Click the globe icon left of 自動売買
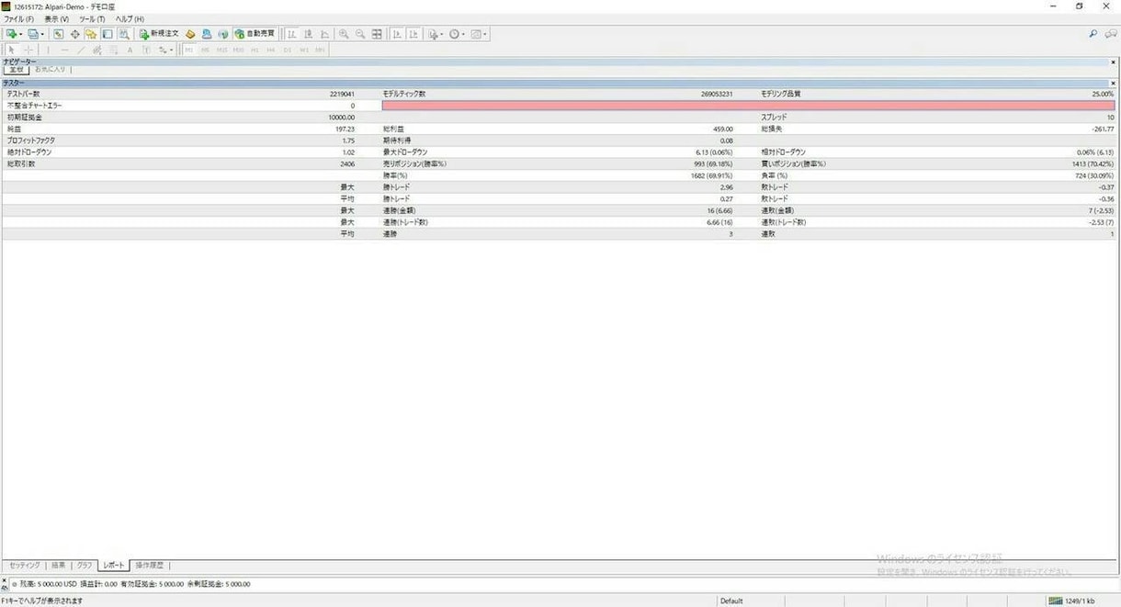The width and height of the screenshot is (1121, 607). [x=222, y=34]
